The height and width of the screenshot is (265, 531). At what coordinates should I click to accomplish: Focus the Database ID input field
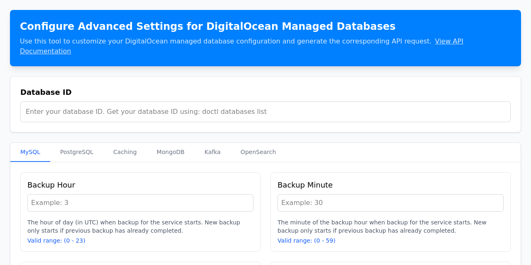[x=265, y=112]
